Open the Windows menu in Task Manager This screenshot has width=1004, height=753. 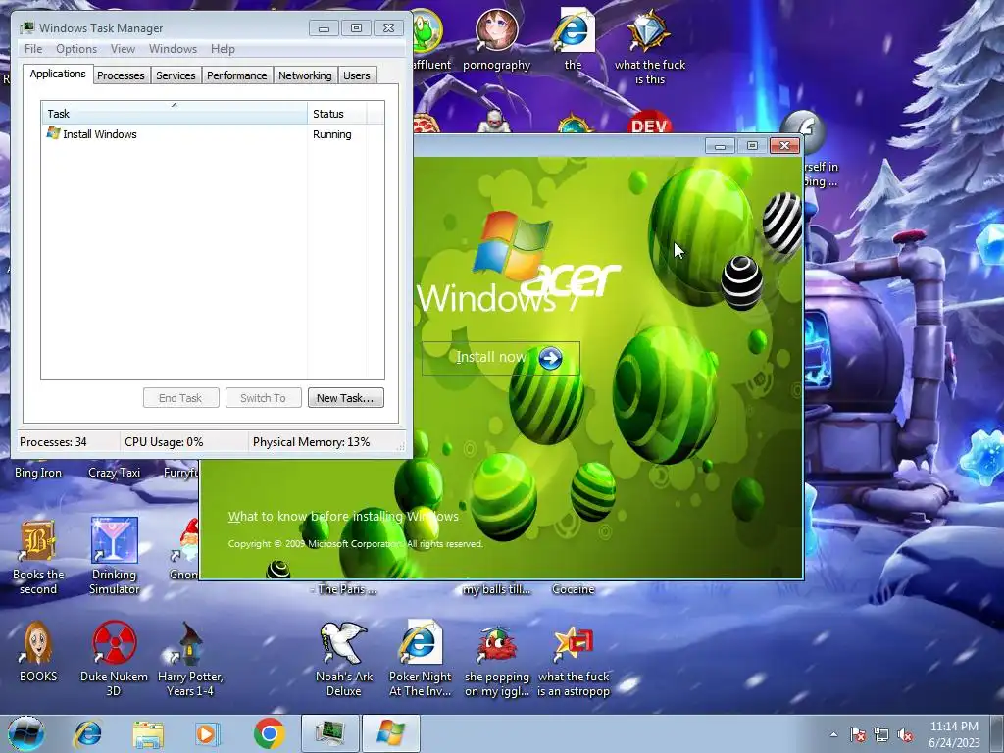coord(173,49)
